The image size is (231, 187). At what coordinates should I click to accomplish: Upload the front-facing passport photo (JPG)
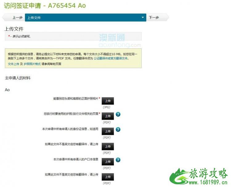[107, 101]
